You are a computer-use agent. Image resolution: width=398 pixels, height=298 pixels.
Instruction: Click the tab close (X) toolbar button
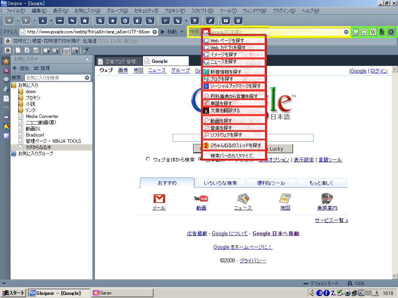(x=195, y=21)
